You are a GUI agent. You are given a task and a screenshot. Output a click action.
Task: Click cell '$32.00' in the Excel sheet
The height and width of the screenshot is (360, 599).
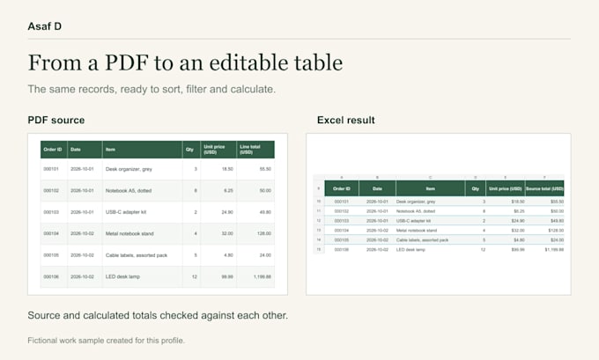click(x=518, y=231)
